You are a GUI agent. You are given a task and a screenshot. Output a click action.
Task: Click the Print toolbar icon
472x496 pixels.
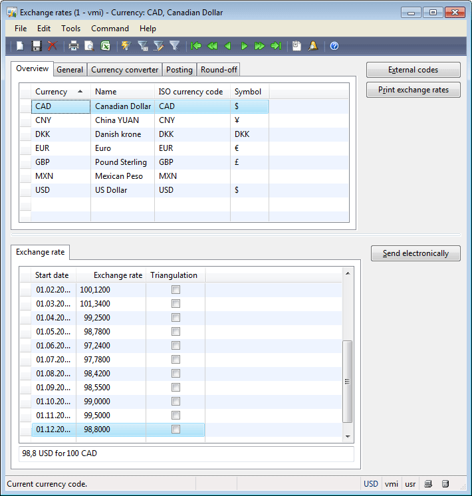[x=73, y=46]
